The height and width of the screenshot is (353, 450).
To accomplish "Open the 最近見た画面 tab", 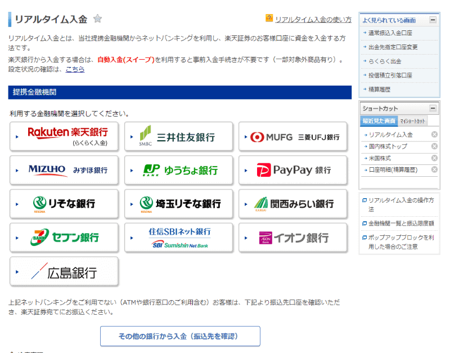I will [x=379, y=120].
